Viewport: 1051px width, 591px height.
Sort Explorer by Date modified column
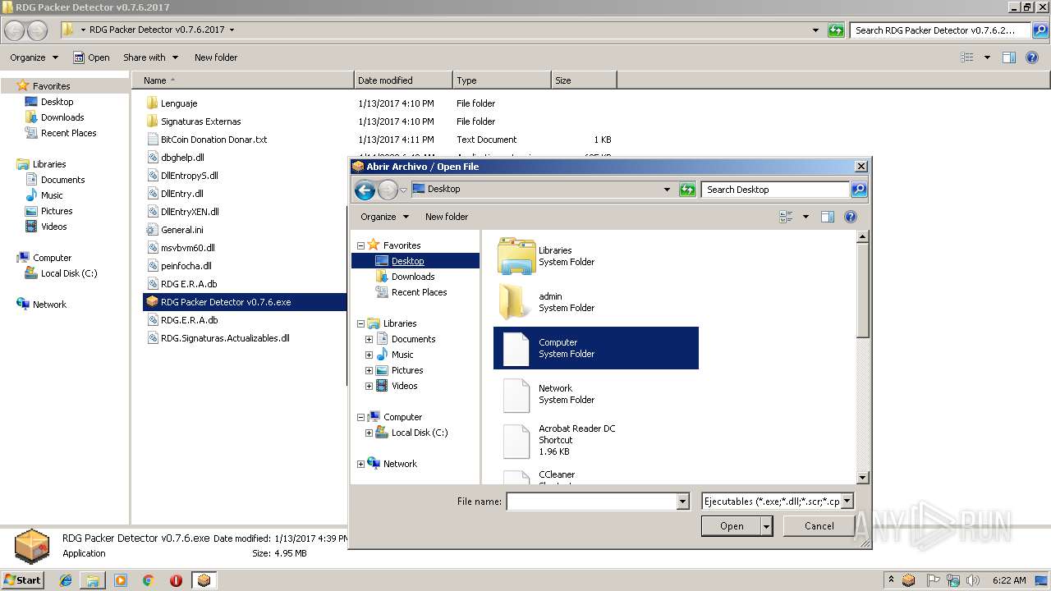coord(403,80)
